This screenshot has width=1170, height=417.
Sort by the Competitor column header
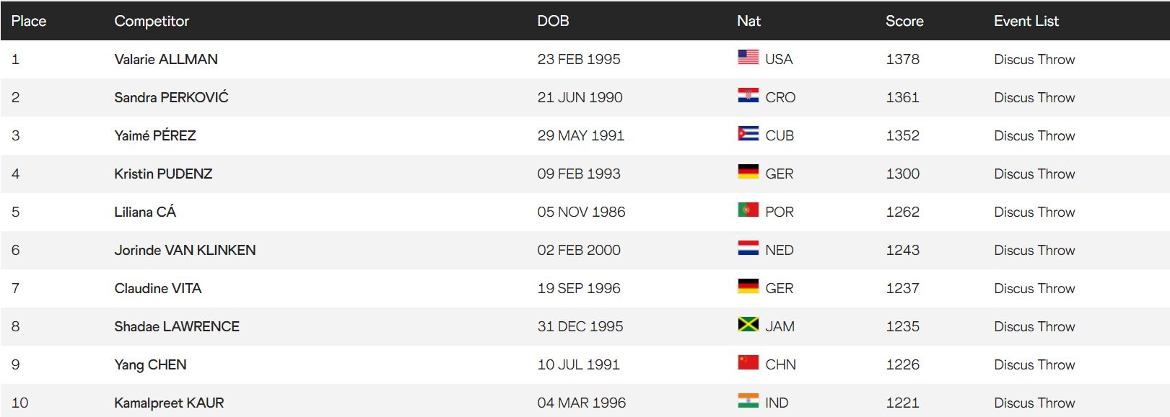point(152,21)
